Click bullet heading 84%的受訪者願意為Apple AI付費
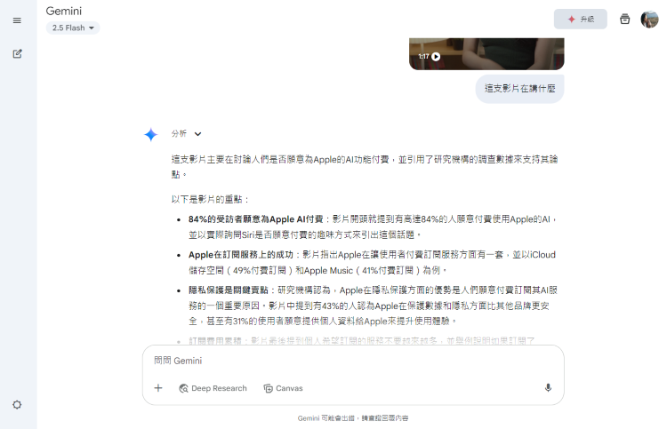The width and height of the screenshot is (667, 429). (255, 219)
